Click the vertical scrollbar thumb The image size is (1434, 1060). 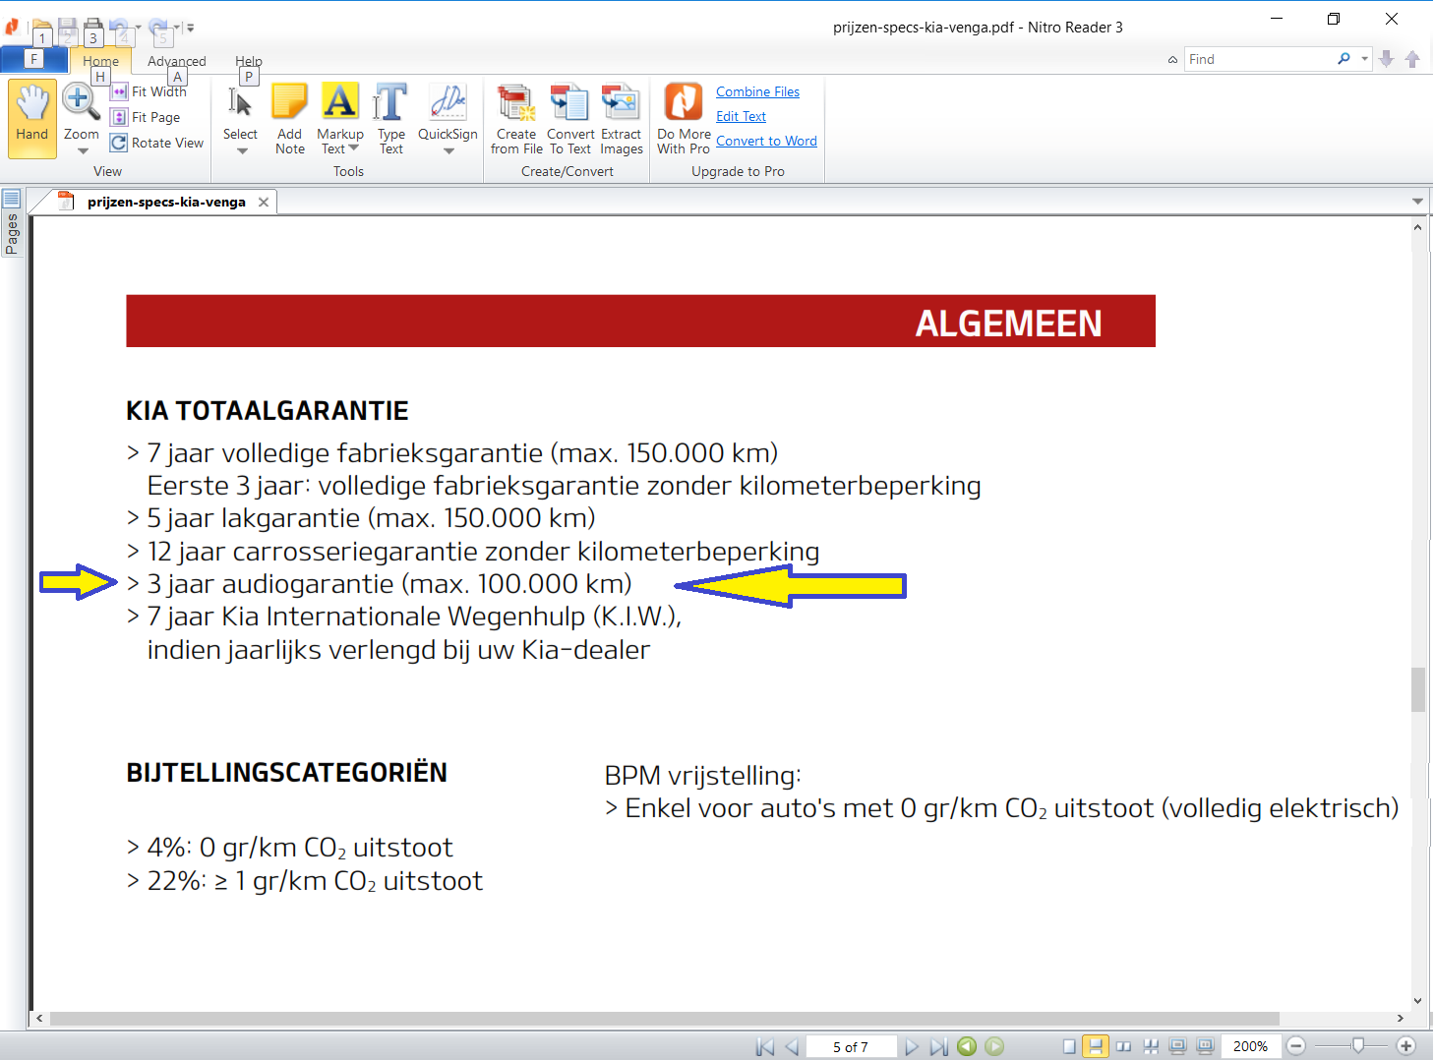click(x=1417, y=689)
